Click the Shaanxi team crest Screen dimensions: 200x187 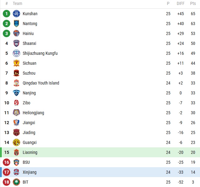[x=16, y=43]
